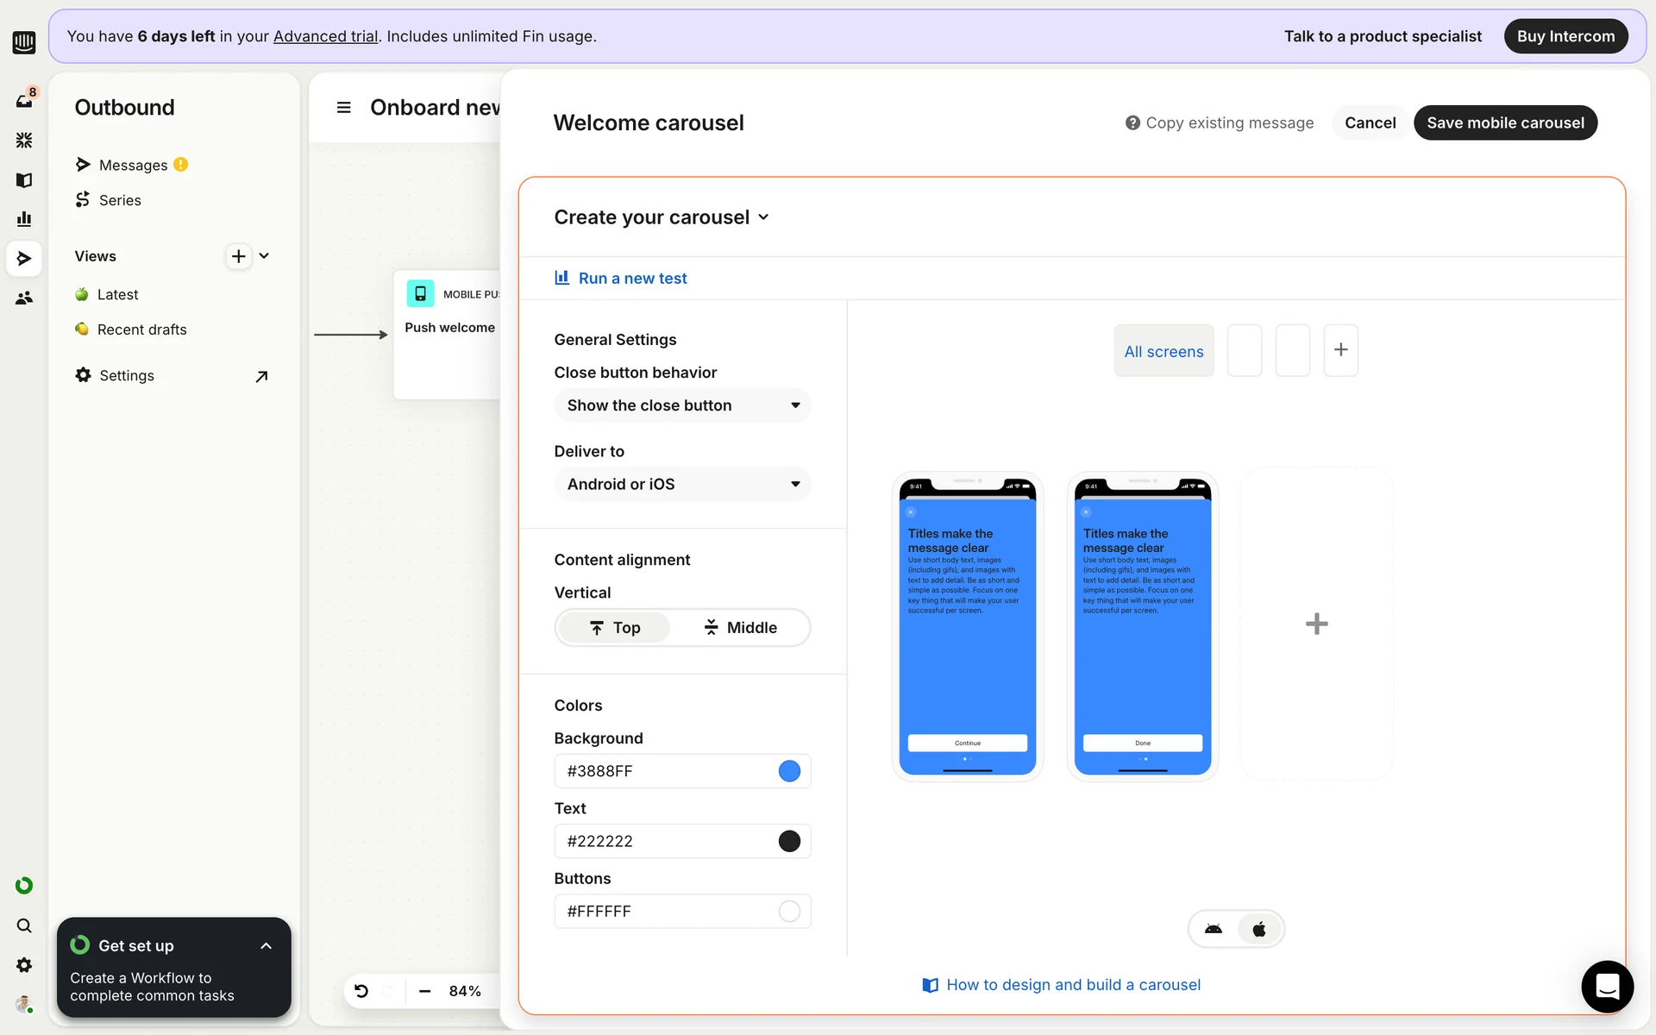This screenshot has height=1035, width=1656.
Task: Open the Intercom Messenger chat bubble
Action: point(1607,986)
